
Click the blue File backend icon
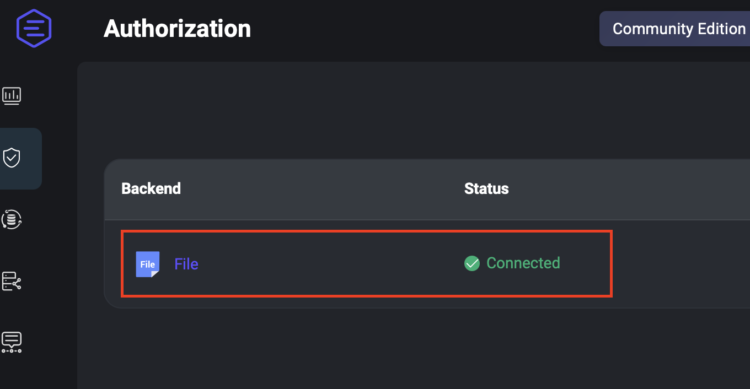point(148,264)
